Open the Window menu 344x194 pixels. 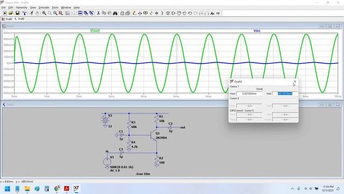tap(66, 8)
